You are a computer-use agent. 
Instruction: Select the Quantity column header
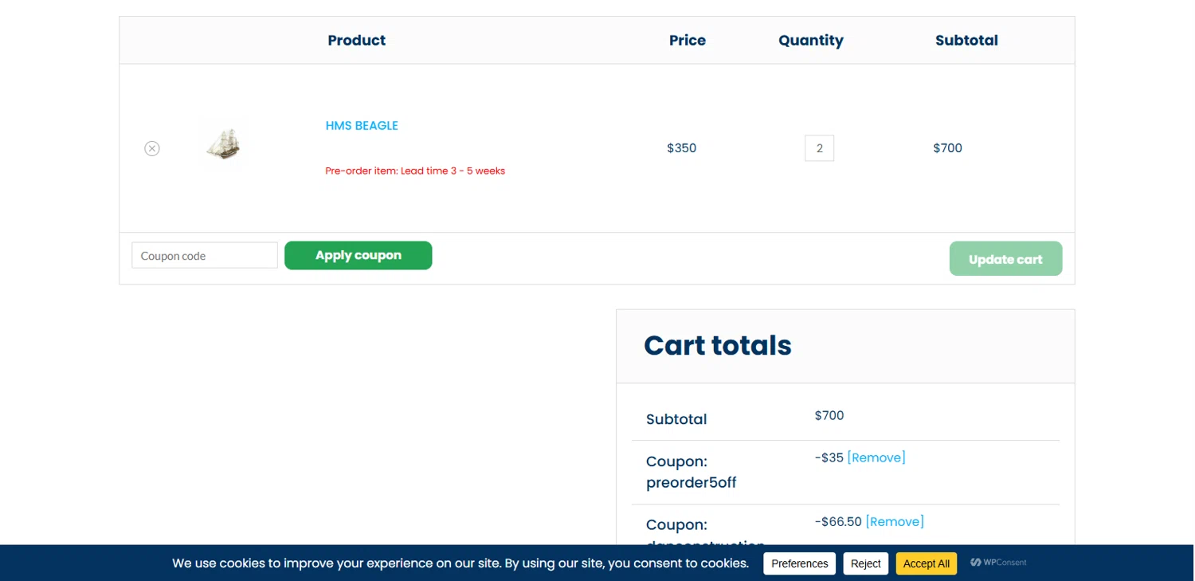[x=811, y=41]
